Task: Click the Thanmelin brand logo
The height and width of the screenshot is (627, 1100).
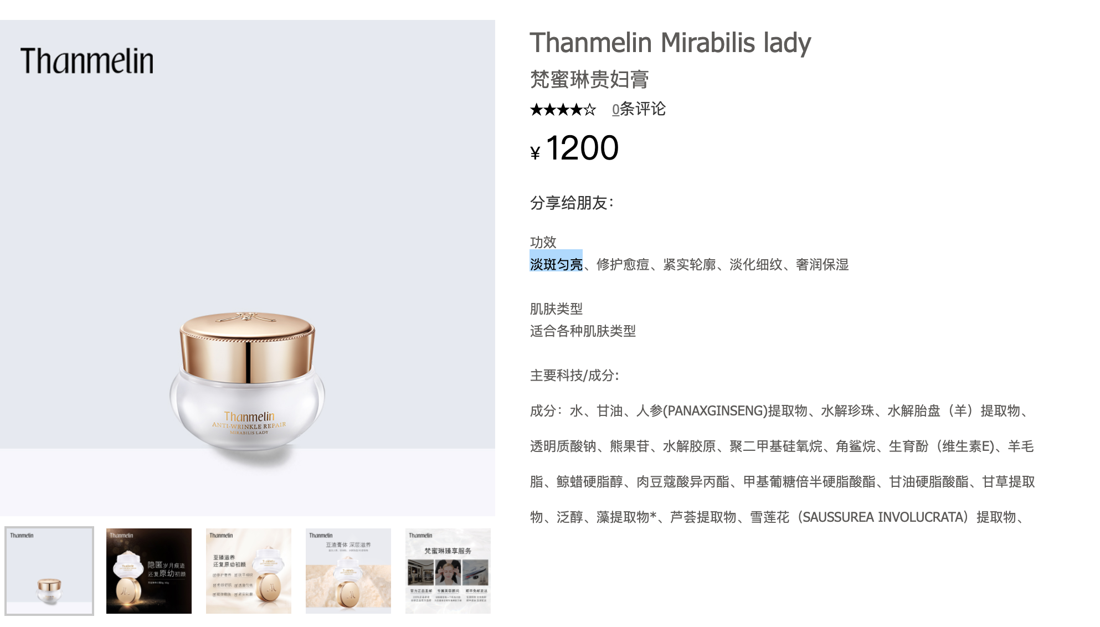Action: click(x=87, y=61)
